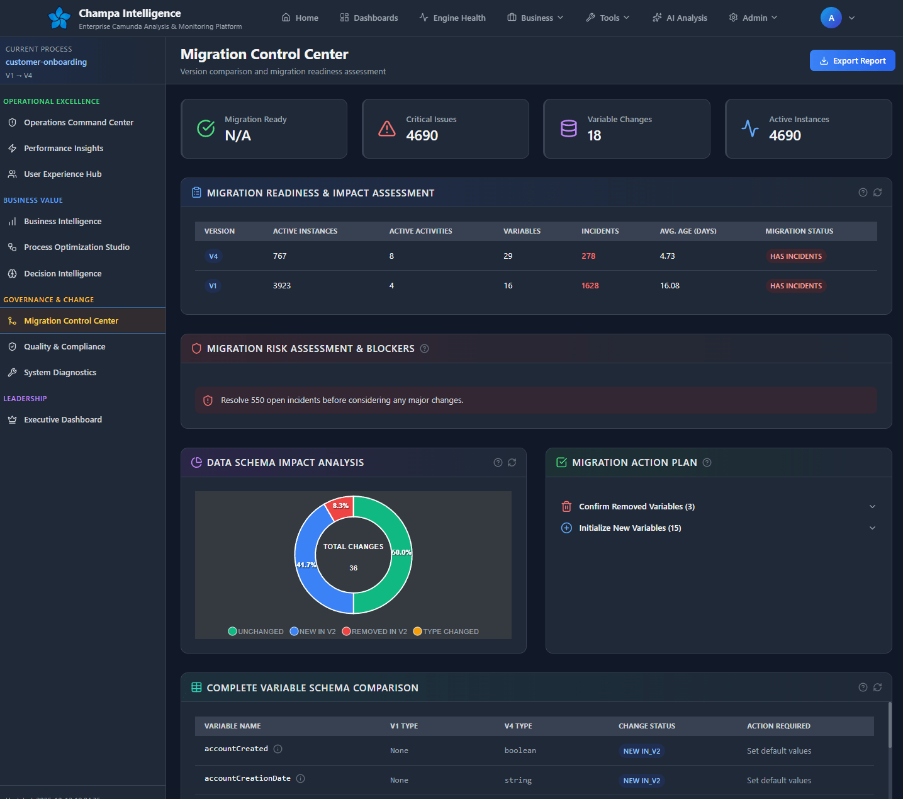Click info icon beside accountCreated variable
This screenshot has height=799, width=903.
(x=278, y=749)
